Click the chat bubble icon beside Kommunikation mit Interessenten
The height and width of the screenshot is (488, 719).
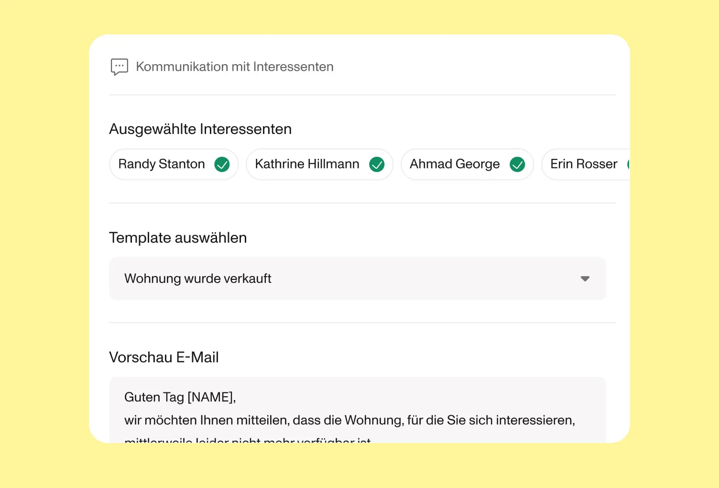coord(119,67)
